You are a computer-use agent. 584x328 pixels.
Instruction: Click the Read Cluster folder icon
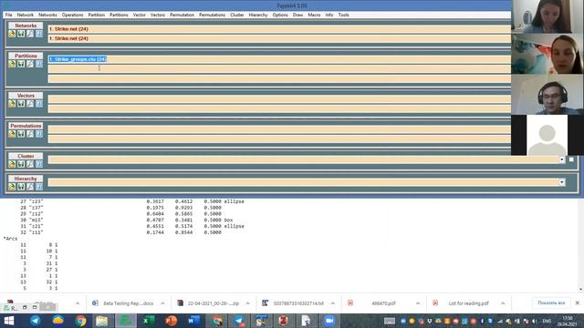12,164
